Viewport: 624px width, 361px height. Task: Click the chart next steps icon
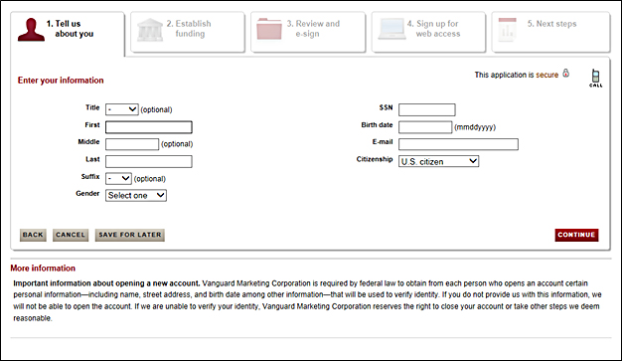tap(508, 30)
